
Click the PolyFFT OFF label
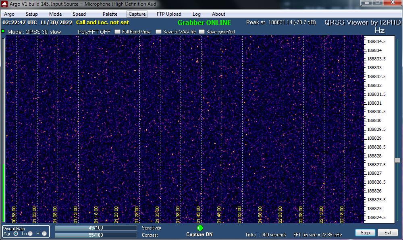pyautogui.click(x=94, y=32)
